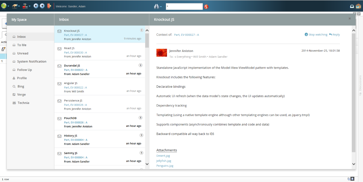The width and height of the screenshot is (363, 182).
Task: Click the forward arrow navigation icon
Action: pyautogui.click(x=42, y=6)
